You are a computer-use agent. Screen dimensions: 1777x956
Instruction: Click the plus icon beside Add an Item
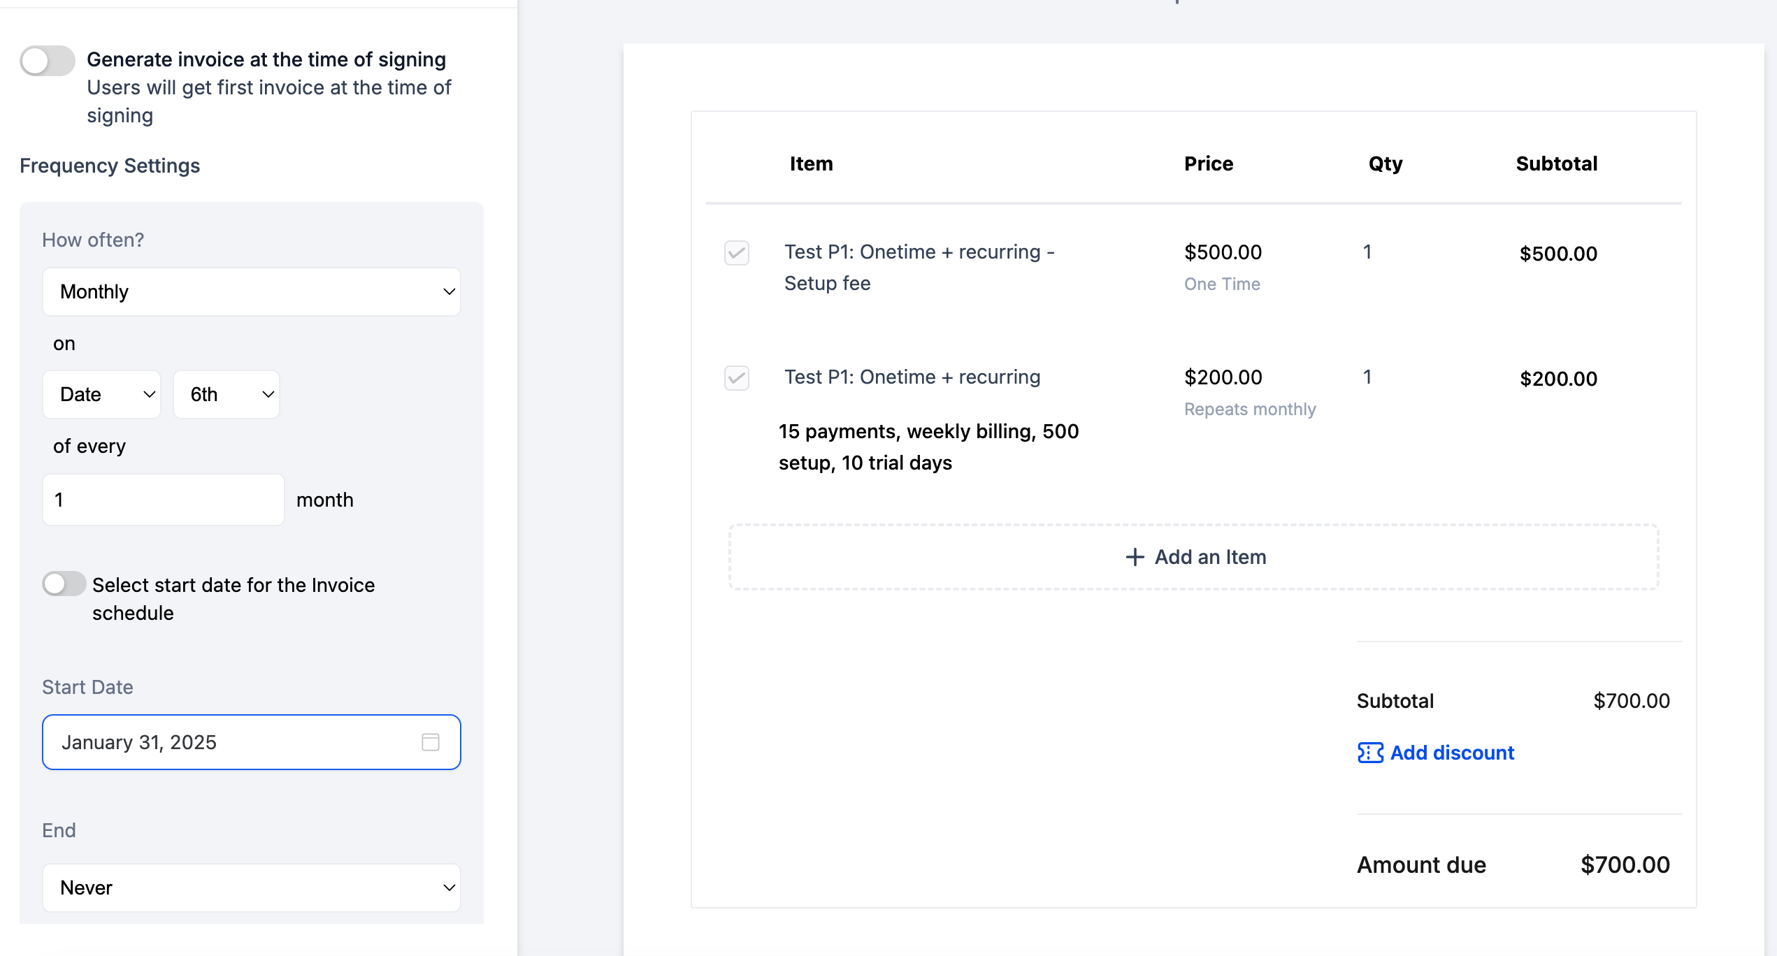pos(1135,557)
